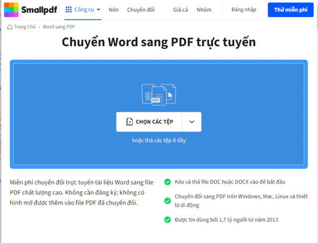Click the Miễn phí chuyển đổi trực tuyến paragraph
Image resolution: width=318 pixels, height=243 pixels.
coord(81,192)
